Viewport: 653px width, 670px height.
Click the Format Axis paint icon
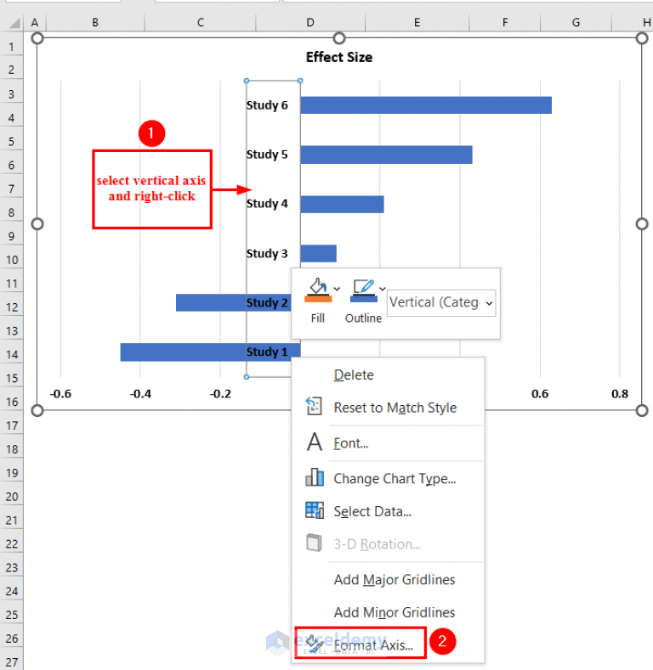315,644
